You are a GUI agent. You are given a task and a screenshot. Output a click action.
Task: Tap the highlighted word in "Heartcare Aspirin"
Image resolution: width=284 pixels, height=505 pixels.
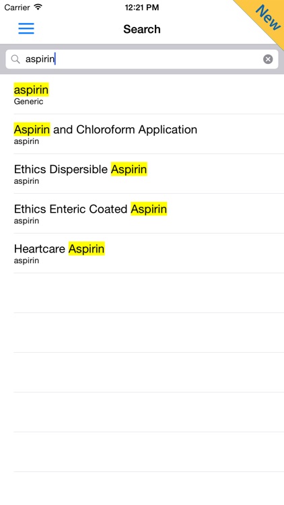point(87,248)
